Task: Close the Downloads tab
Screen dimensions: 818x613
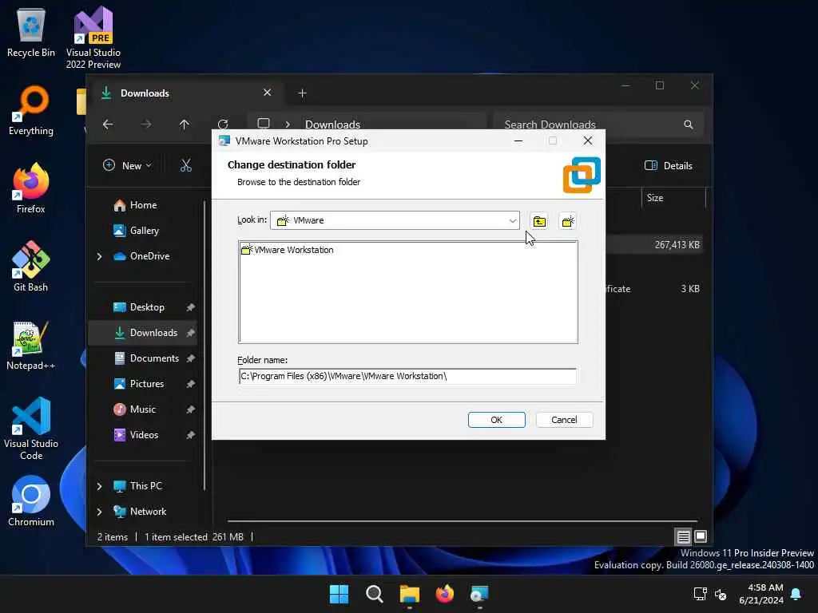Action: (x=267, y=93)
